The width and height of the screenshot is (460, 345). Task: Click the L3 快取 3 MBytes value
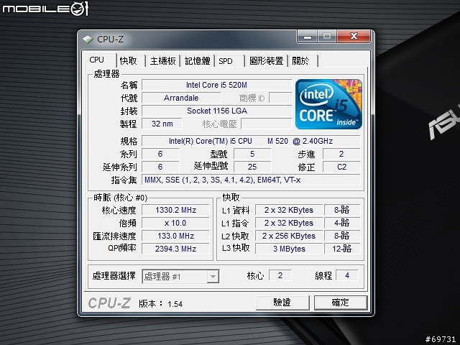tap(289, 249)
